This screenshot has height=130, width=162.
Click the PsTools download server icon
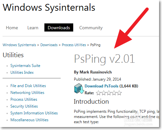coord(79,88)
